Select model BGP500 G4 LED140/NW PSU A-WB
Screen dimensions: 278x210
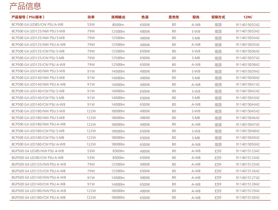(39, 178)
